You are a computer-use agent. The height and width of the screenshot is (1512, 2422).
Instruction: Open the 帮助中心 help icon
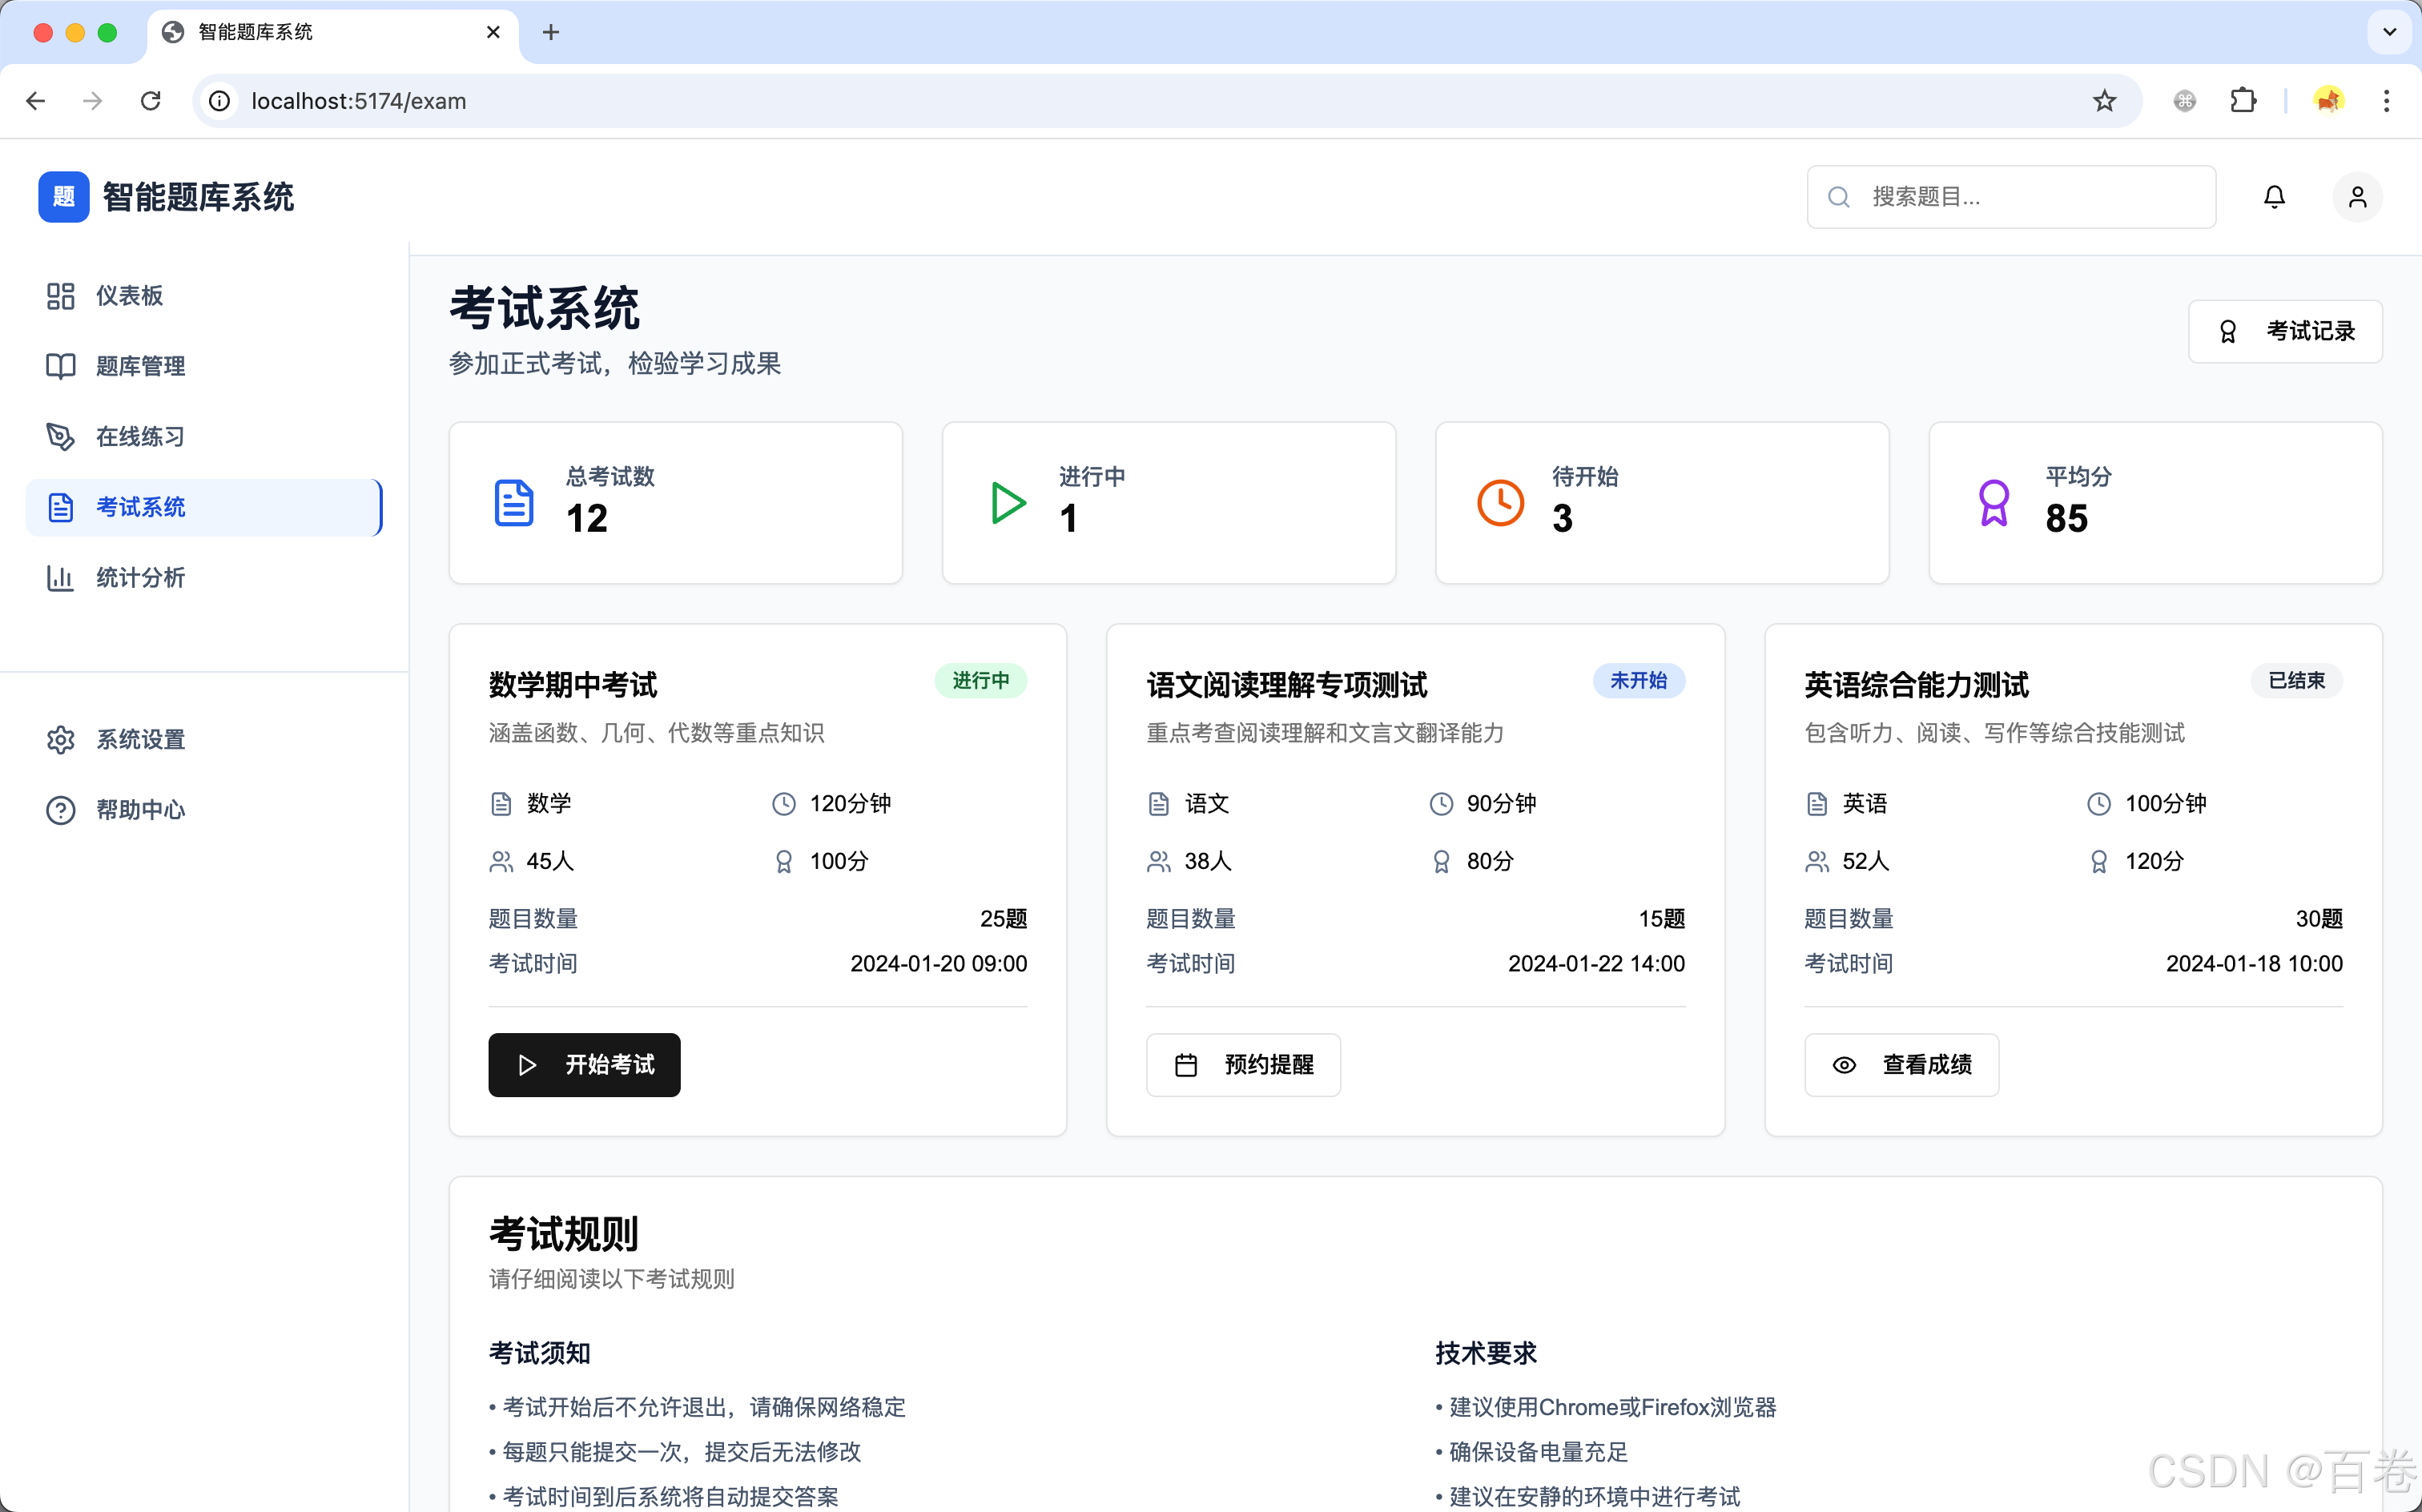60,810
